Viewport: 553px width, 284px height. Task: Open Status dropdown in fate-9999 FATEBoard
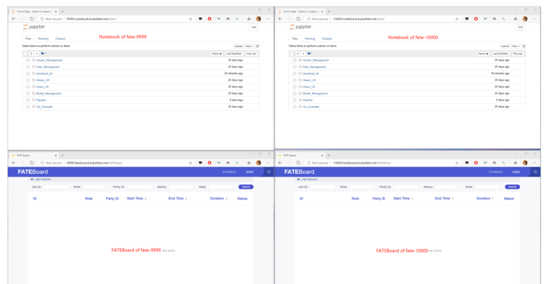pyautogui.click(x=181, y=187)
